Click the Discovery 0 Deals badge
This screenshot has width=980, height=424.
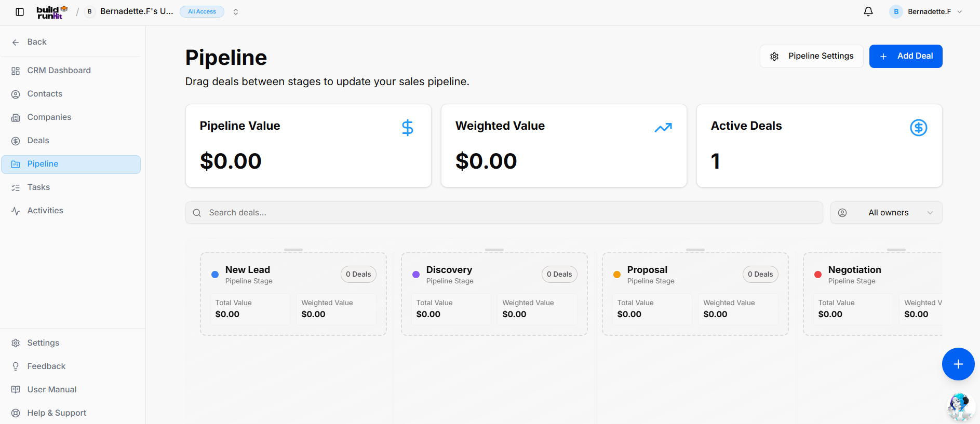pos(559,274)
